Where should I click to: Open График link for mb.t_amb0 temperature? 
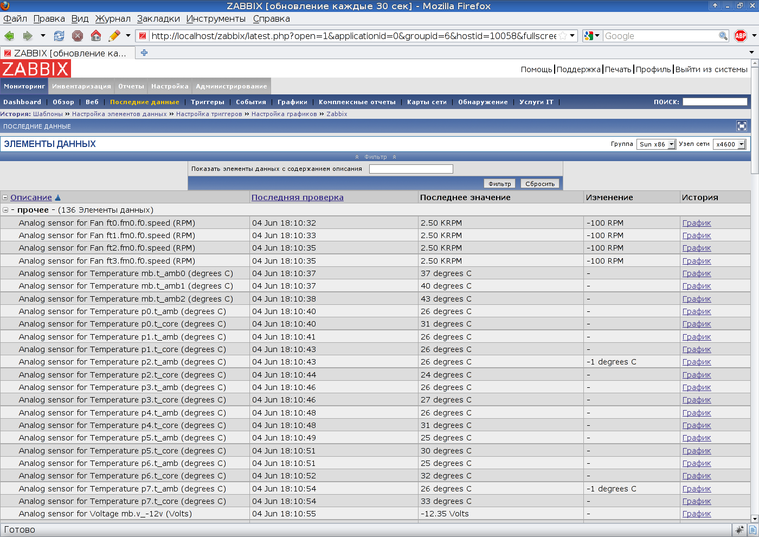(x=697, y=273)
